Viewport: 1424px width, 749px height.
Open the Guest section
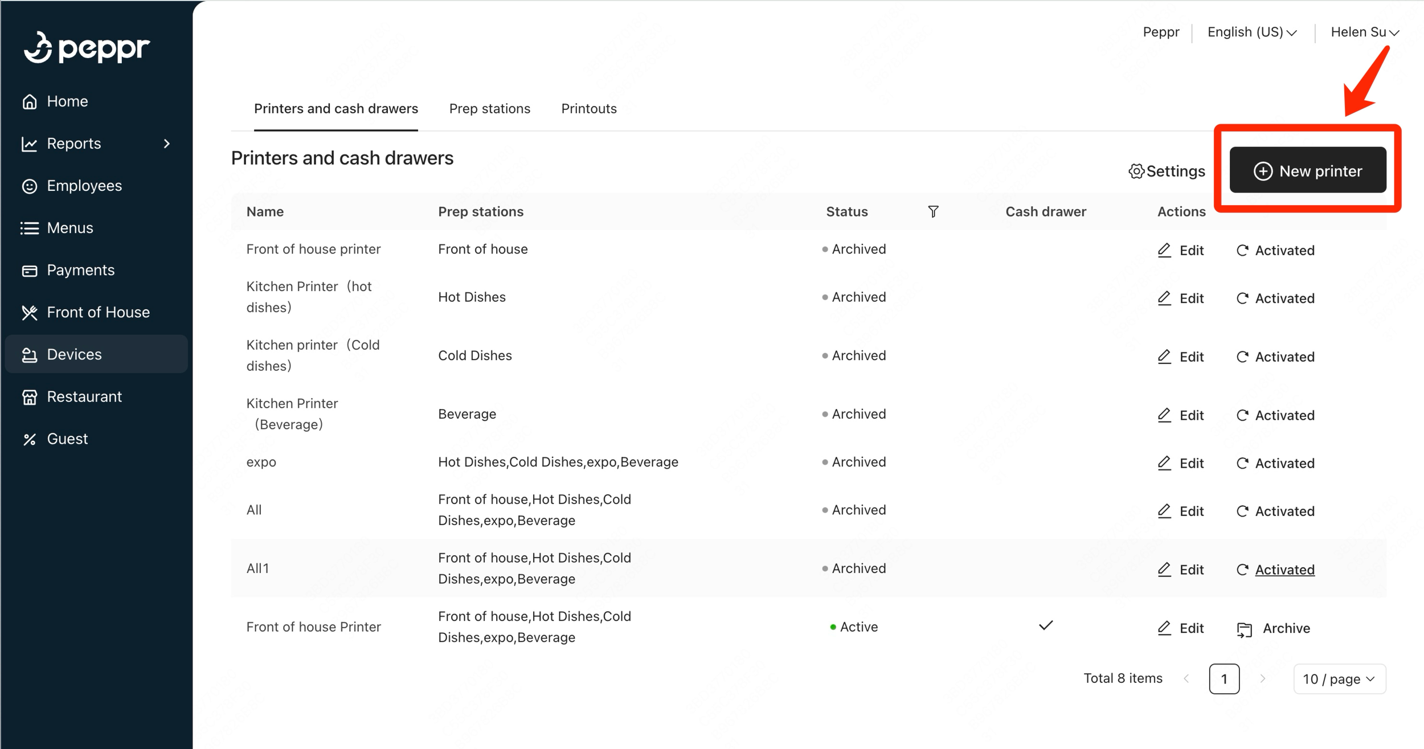(x=67, y=439)
